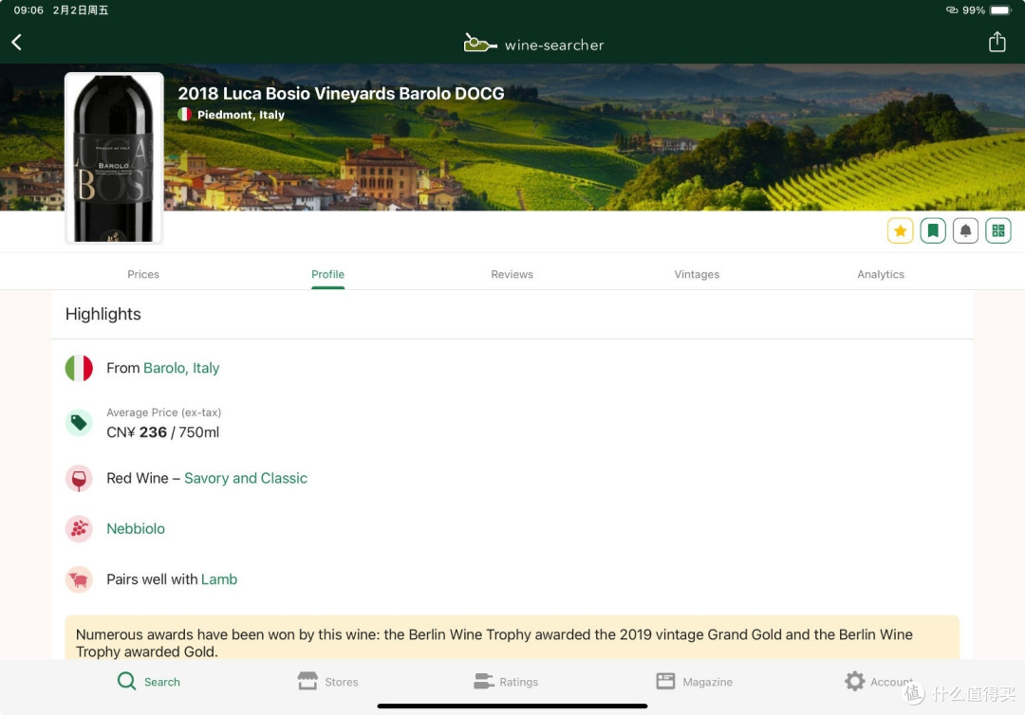Tap the Piedmont, Italy region text

240,115
